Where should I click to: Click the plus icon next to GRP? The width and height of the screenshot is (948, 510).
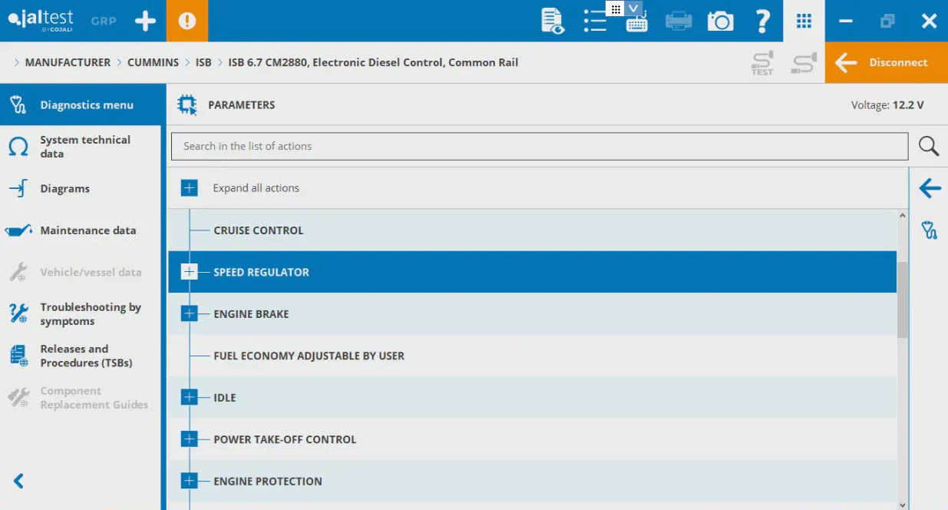tap(145, 21)
